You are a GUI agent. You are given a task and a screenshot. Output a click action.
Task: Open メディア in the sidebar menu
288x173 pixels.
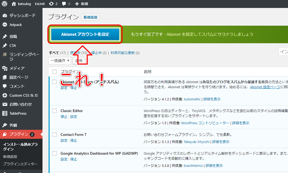(x=17, y=68)
